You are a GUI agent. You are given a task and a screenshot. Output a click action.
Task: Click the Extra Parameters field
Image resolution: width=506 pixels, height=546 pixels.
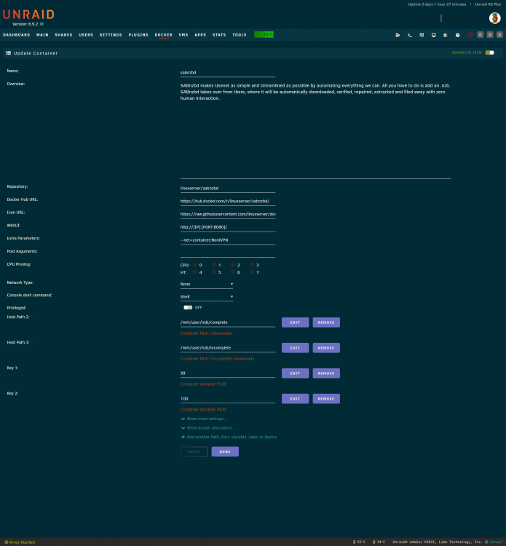click(228, 240)
